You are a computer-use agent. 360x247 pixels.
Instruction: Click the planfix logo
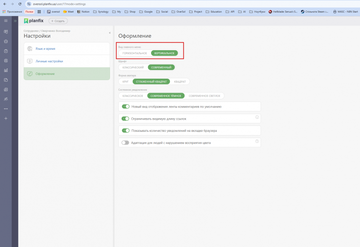tap(34, 21)
